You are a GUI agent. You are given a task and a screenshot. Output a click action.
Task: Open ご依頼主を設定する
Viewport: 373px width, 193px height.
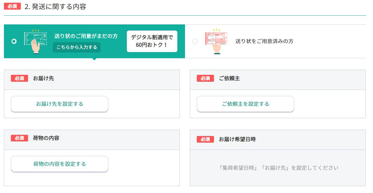(245, 104)
